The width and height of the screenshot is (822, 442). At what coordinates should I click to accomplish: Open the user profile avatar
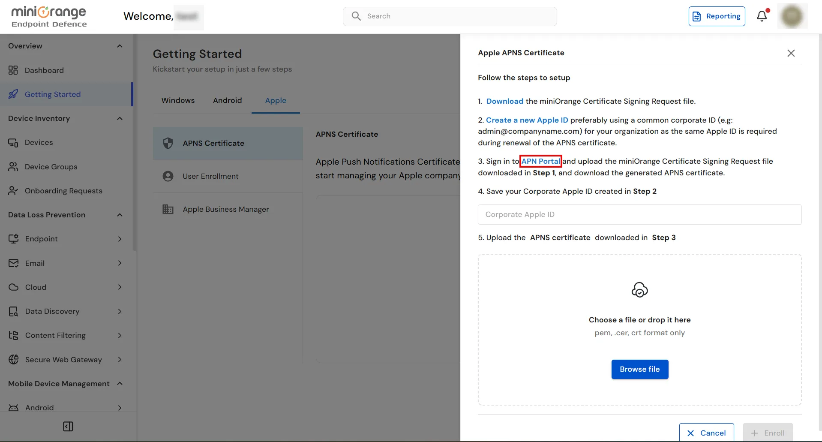point(792,16)
